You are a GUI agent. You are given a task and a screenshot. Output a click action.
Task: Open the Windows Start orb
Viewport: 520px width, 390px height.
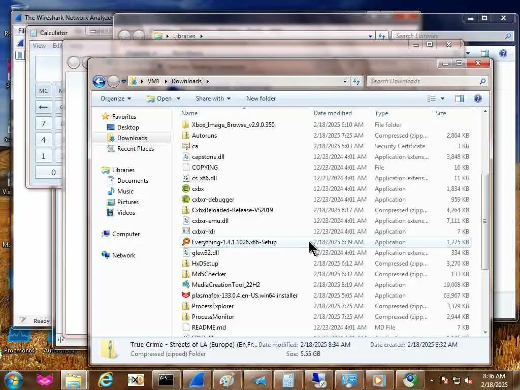point(14,380)
